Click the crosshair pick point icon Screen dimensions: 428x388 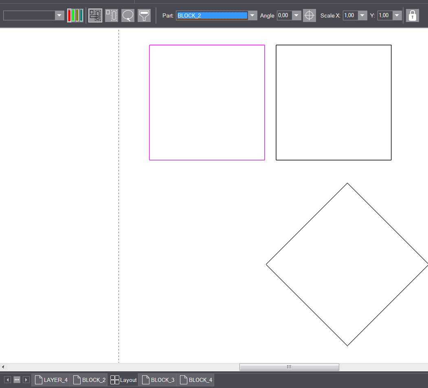tap(309, 15)
